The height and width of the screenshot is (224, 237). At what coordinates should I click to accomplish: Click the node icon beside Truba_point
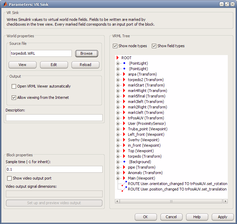point(124,129)
